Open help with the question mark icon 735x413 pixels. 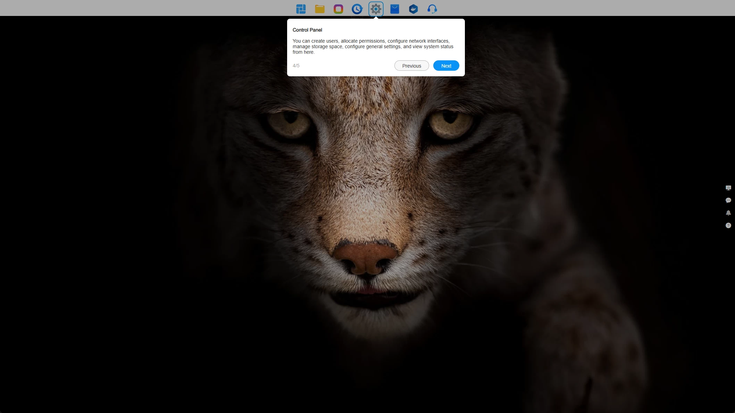(728, 225)
